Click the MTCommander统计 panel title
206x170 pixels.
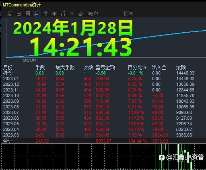pos(22,5)
